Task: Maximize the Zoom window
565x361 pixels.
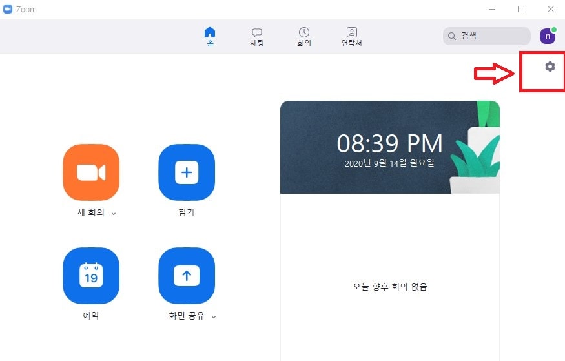Action: tap(521, 10)
